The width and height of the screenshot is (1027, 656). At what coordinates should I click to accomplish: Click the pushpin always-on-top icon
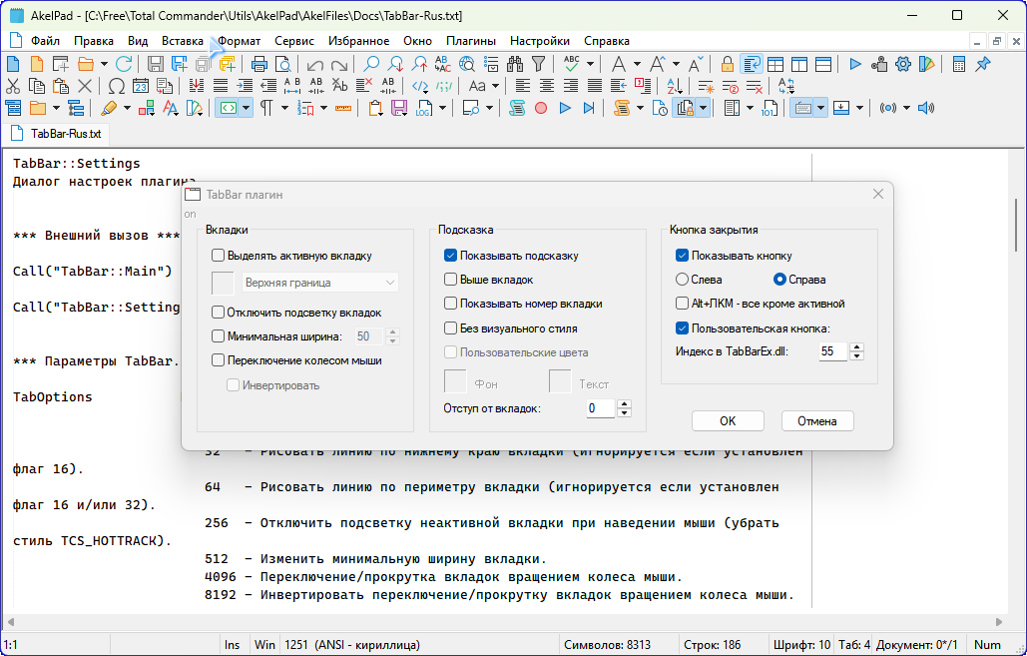pos(983,64)
